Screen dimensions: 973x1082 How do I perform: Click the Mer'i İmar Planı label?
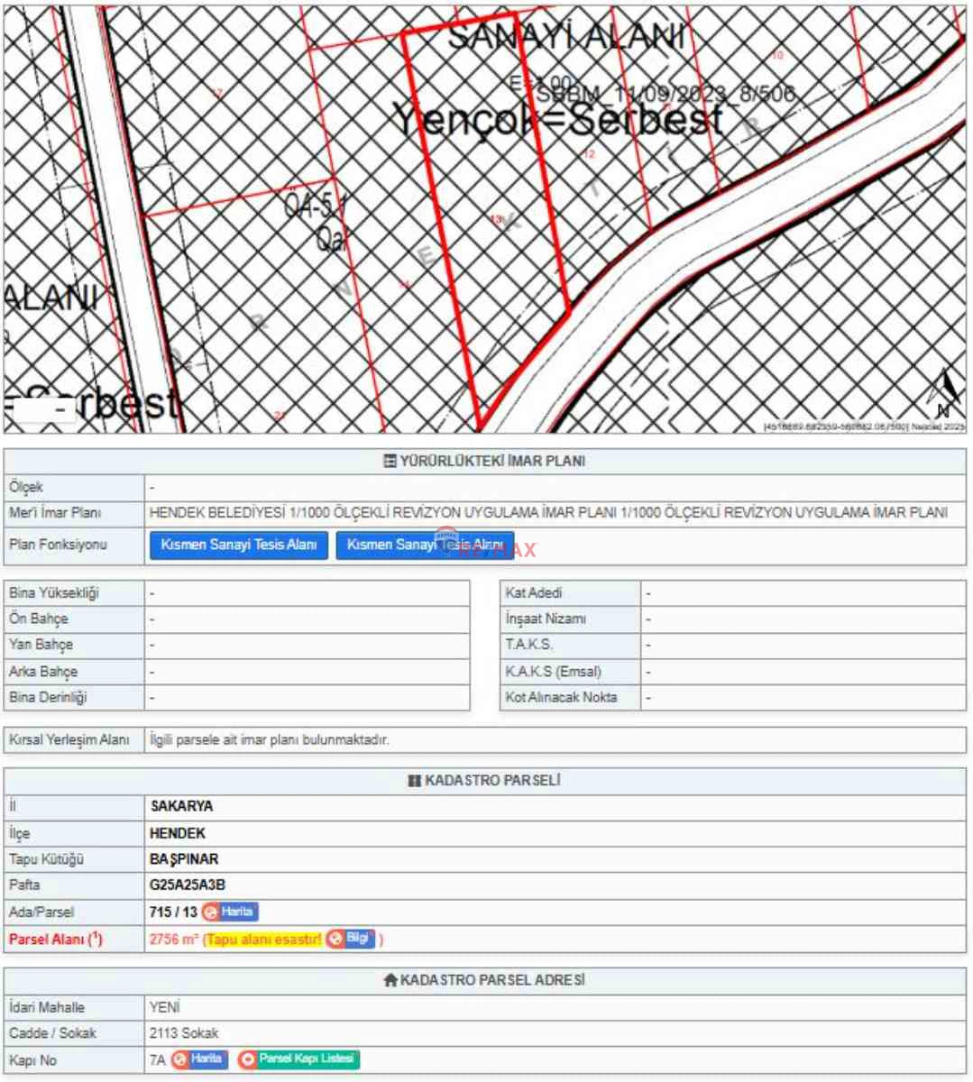click(x=55, y=512)
